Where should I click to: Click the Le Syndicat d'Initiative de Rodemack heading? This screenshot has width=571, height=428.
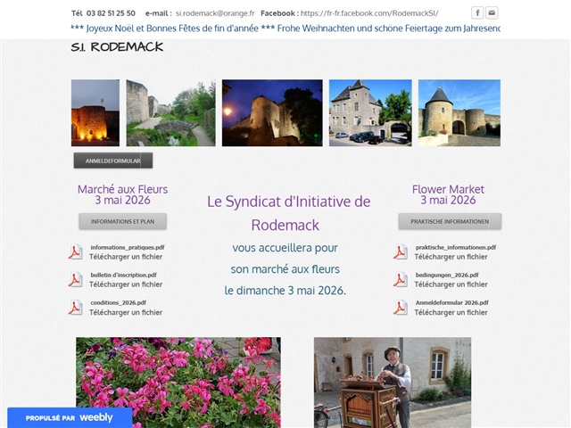pyautogui.click(x=288, y=213)
